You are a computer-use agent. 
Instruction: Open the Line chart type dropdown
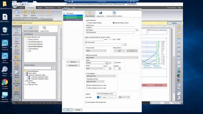tap(124, 97)
